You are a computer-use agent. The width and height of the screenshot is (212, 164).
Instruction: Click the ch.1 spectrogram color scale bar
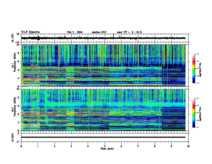pos(194,69)
